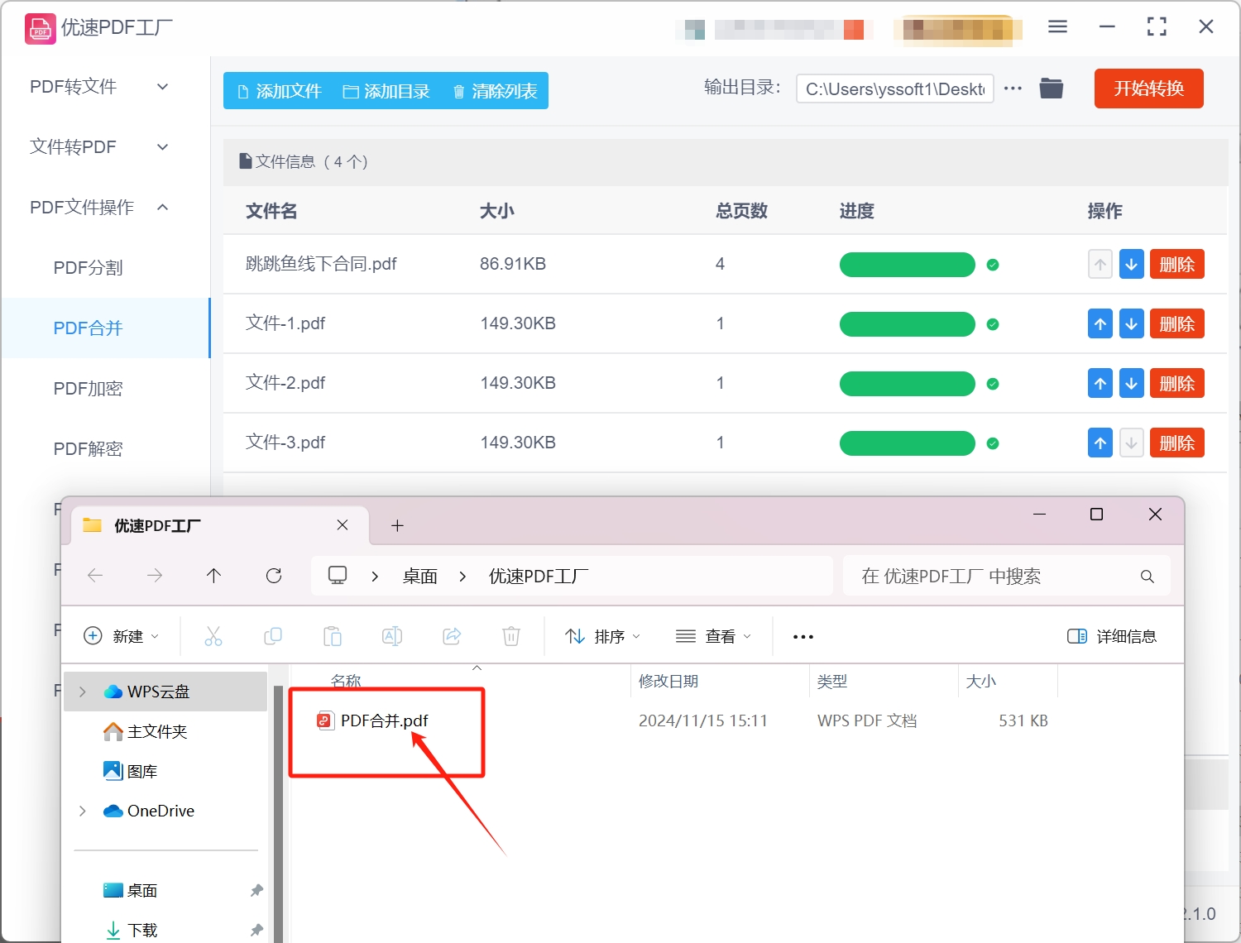Click the search magnifier in Explorer

pos(1147,577)
